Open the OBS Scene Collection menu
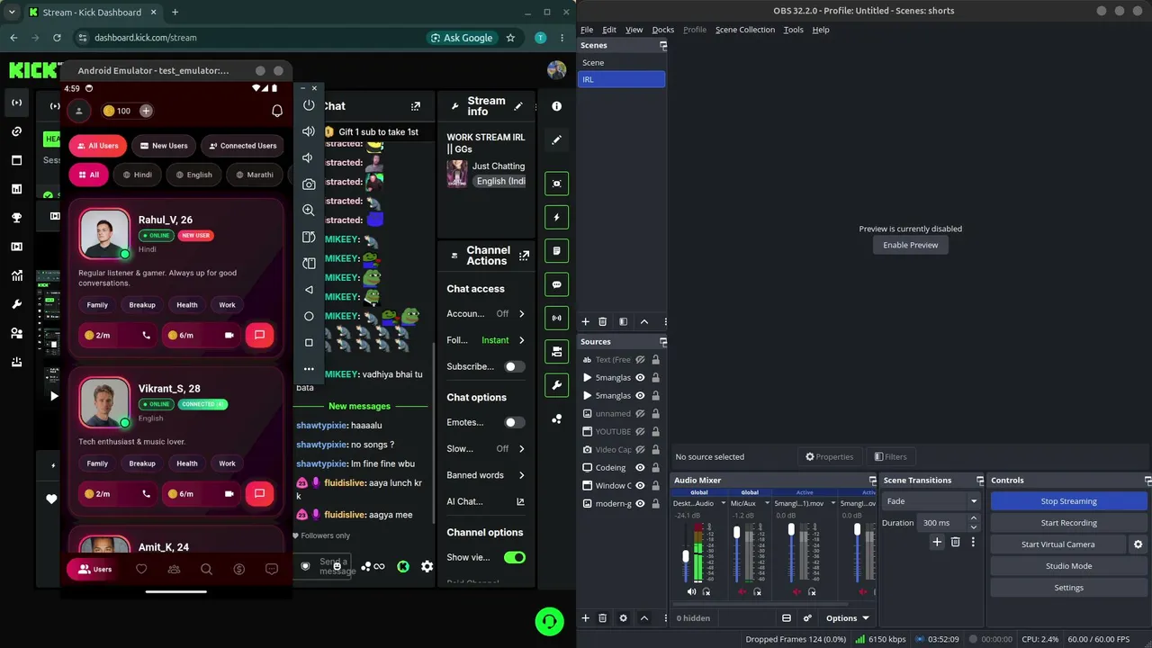This screenshot has width=1152, height=648. coord(744,30)
